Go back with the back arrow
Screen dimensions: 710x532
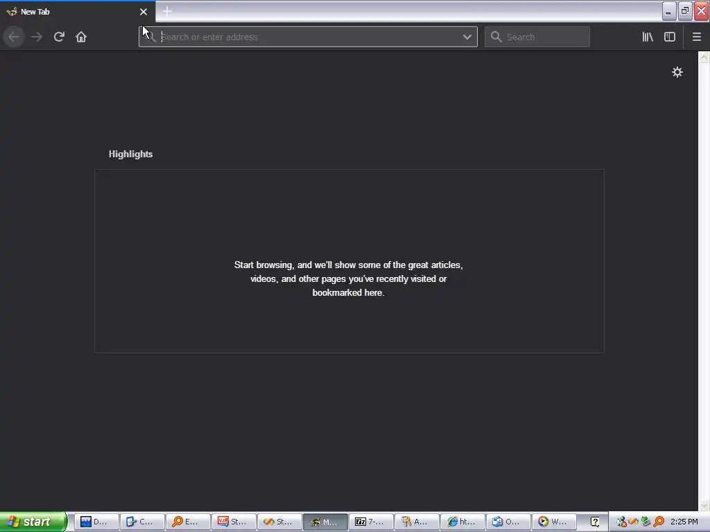click(x=14, y=37)
